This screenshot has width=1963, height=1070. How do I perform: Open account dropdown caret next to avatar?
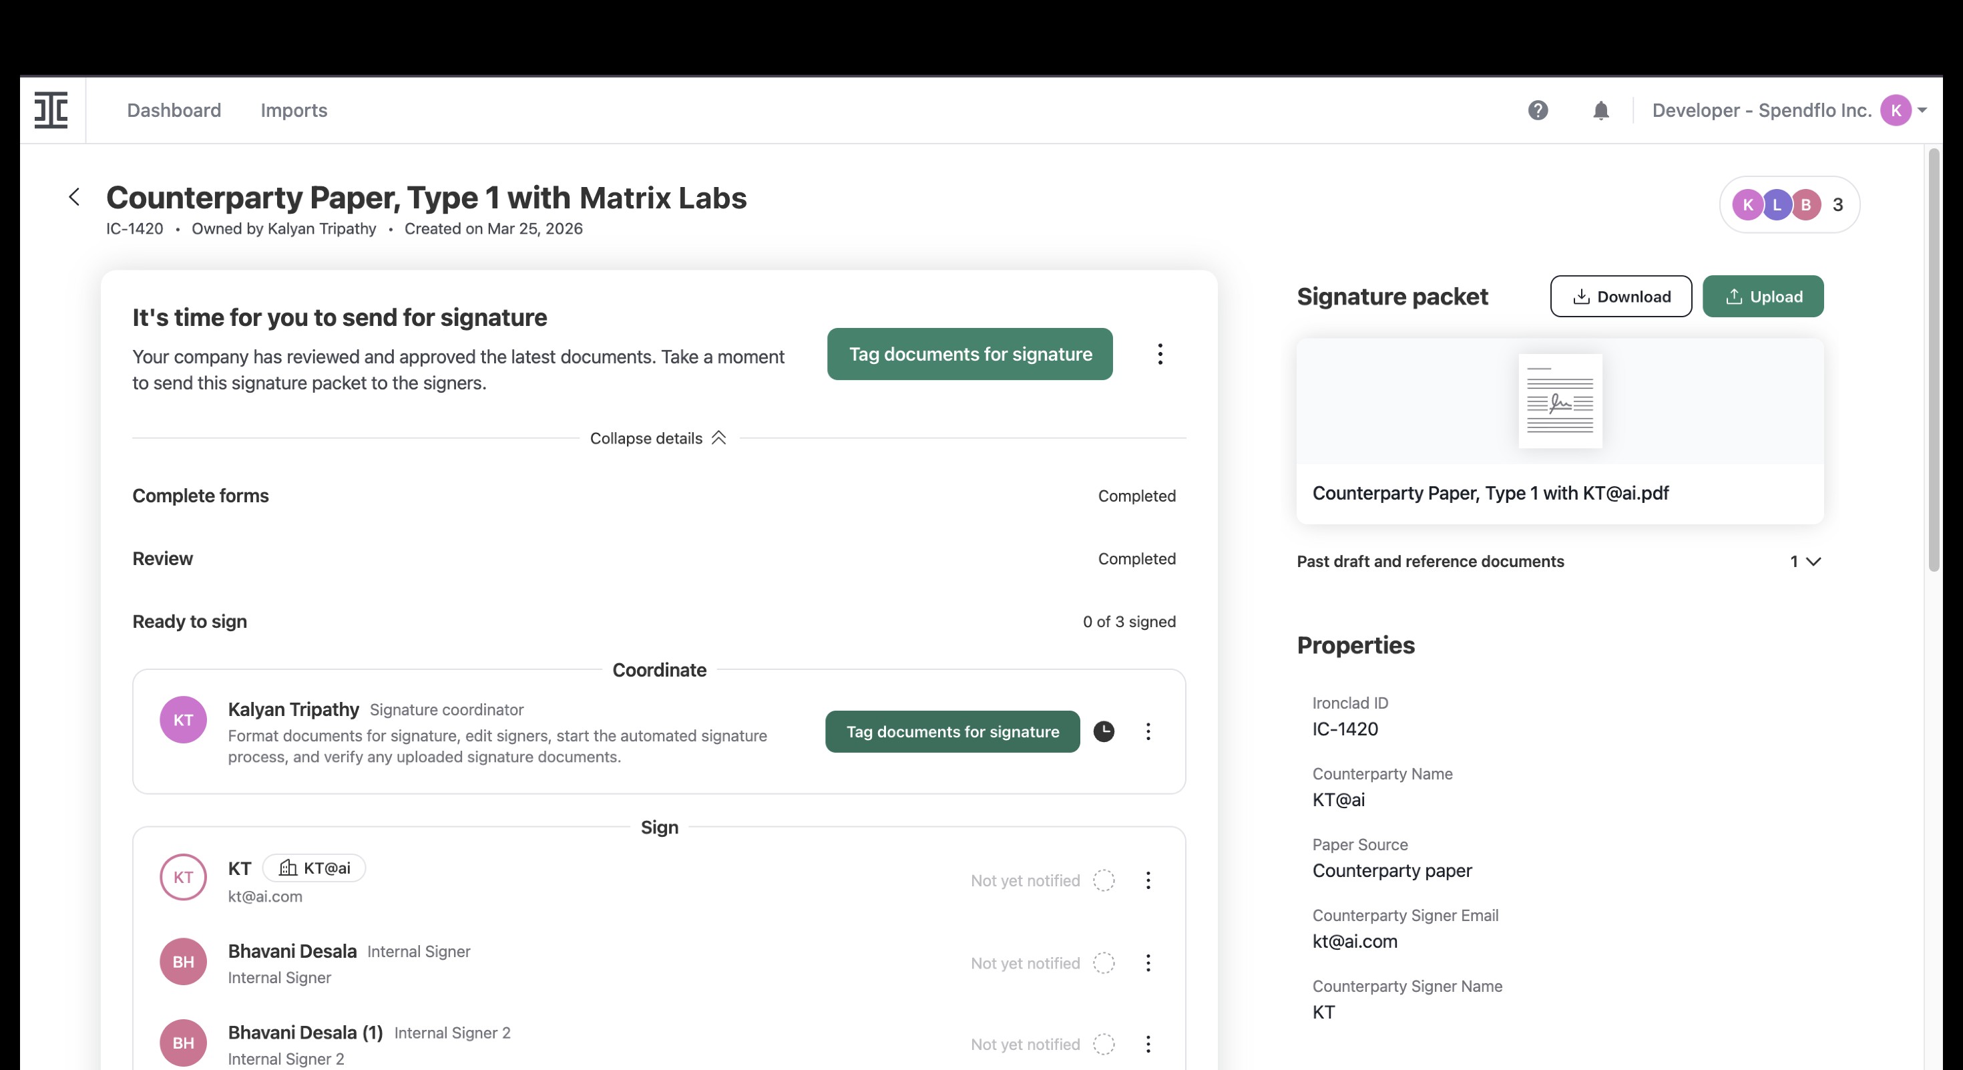tap(1922, 110)
